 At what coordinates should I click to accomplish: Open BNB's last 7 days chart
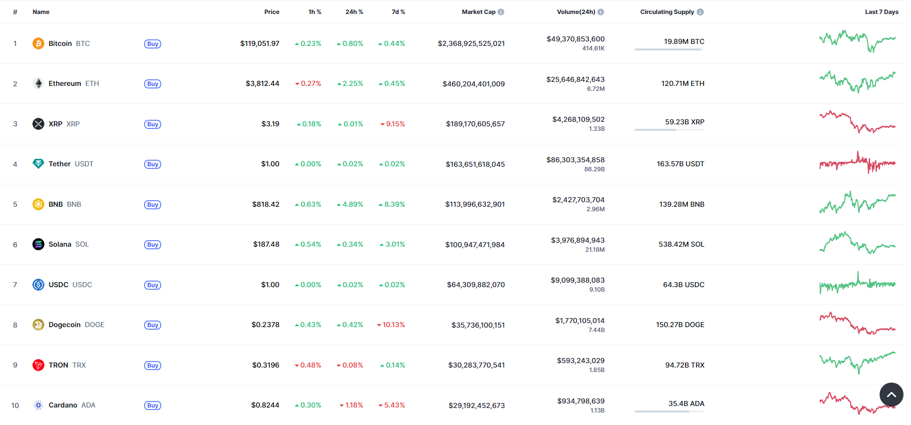(x=858, y=202)
